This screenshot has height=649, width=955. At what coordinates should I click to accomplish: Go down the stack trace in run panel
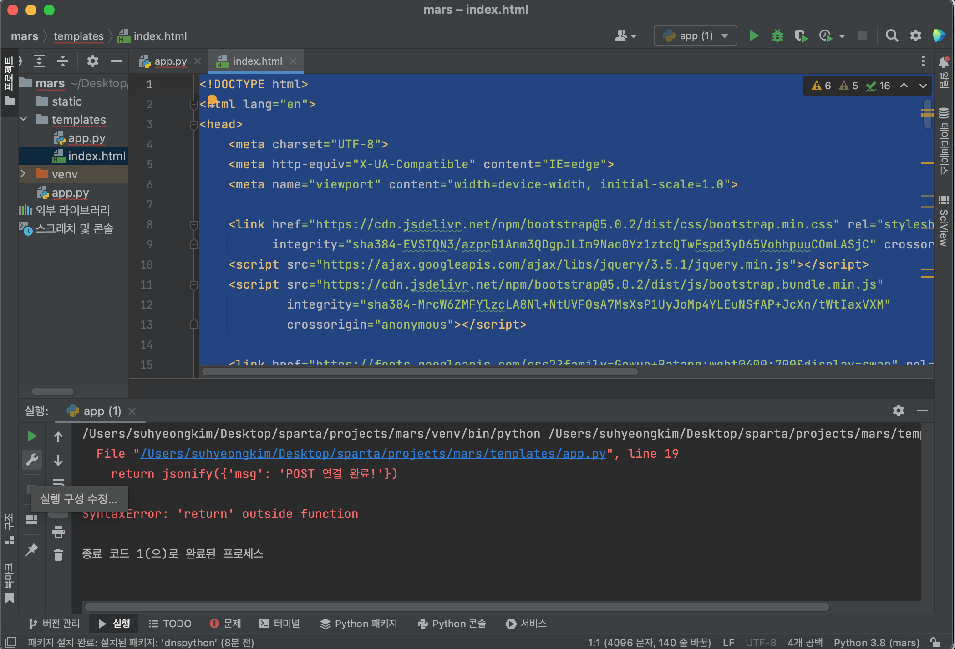click(58, 461)
